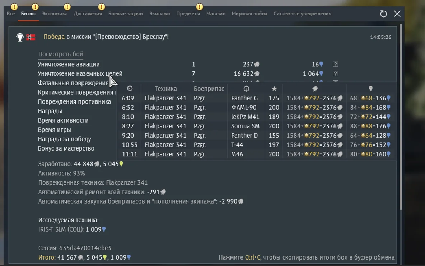The image size is (425, 266).
Task: Click the refresh arrow icon
Action: point(383,14)
